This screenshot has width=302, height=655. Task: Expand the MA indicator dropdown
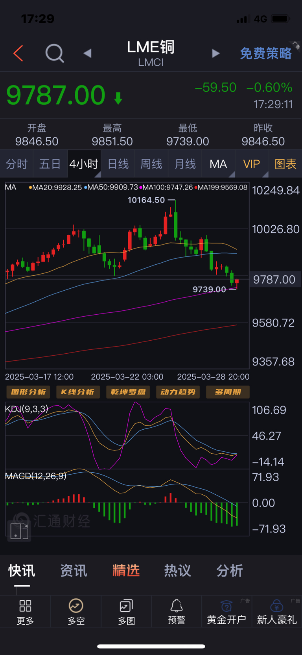218,164
